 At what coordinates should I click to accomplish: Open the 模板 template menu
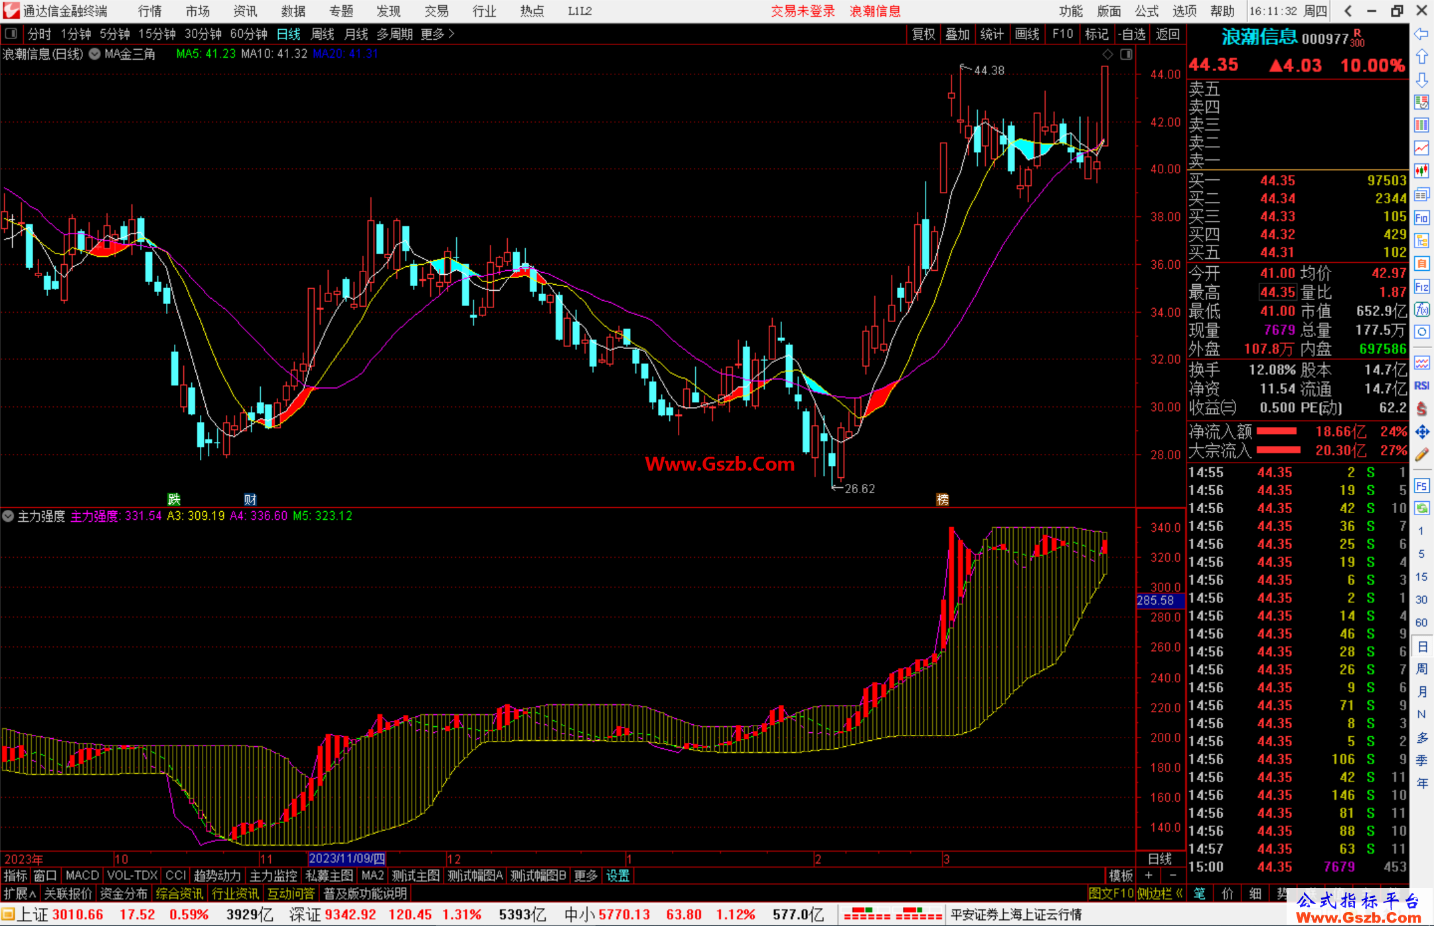pyautogui.click(x=1121, y=876)
